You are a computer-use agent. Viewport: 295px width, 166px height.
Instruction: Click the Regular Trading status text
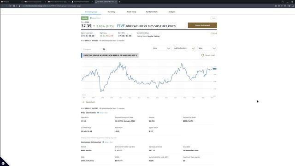[x=153, y=36]
